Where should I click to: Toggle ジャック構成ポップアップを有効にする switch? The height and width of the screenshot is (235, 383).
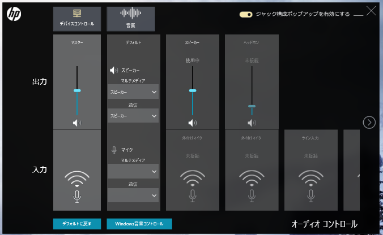pyautogui.click(x=246, y=15)
